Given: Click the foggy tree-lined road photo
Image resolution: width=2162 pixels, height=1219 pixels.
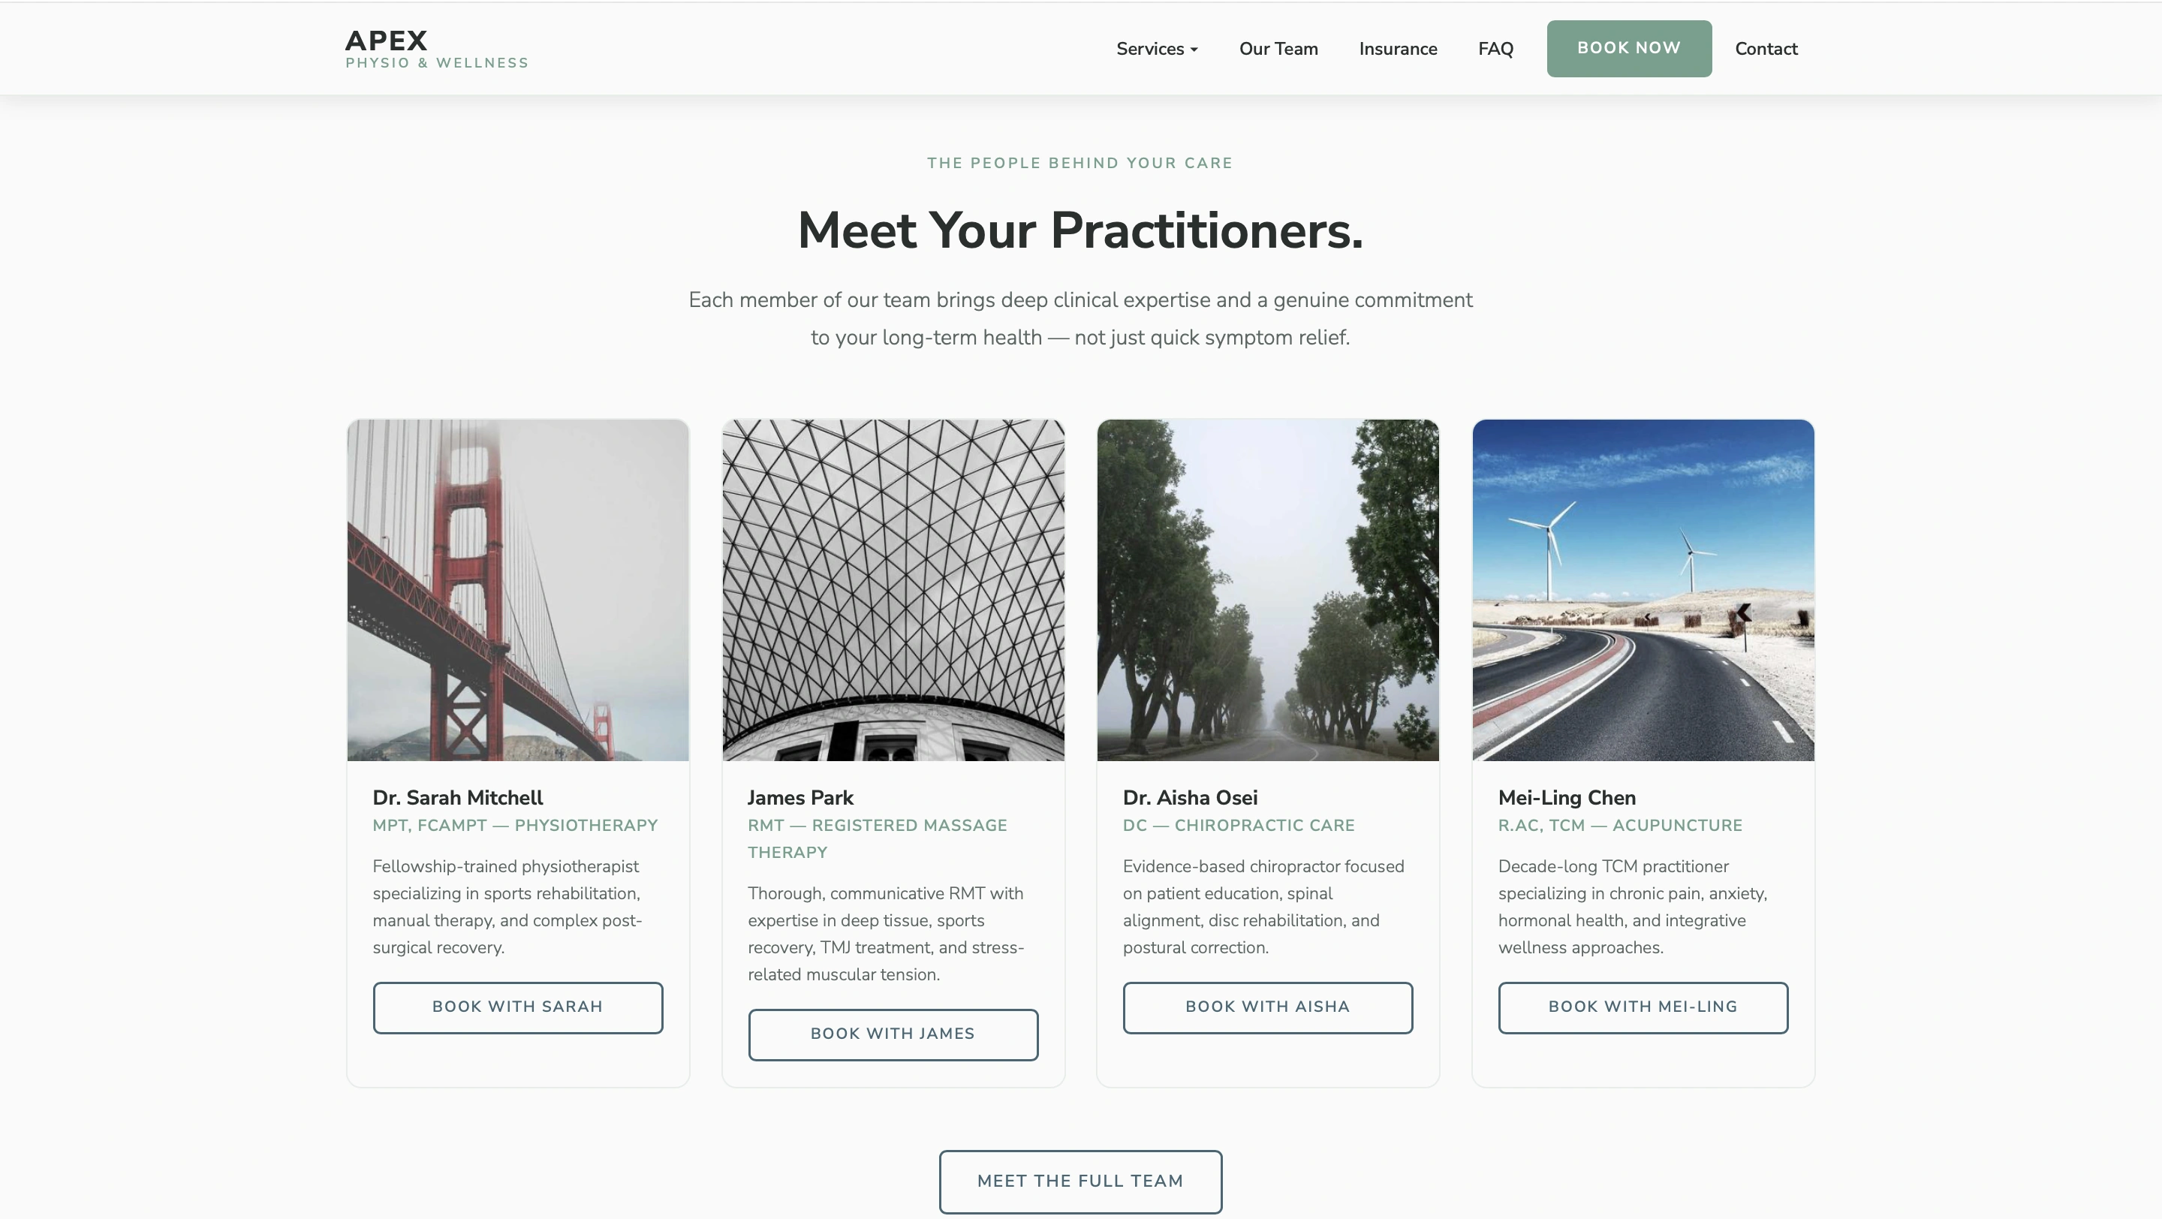Looking at the screenshot, I should coord(1267,590).
